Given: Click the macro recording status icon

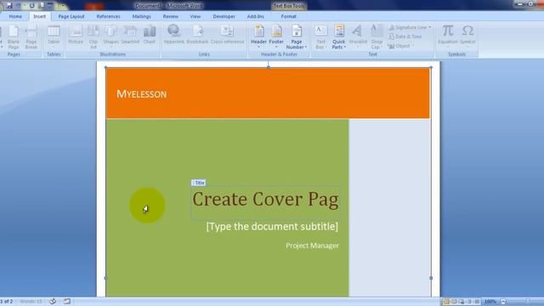Looking at the screenshot, I should click(67, 302).
